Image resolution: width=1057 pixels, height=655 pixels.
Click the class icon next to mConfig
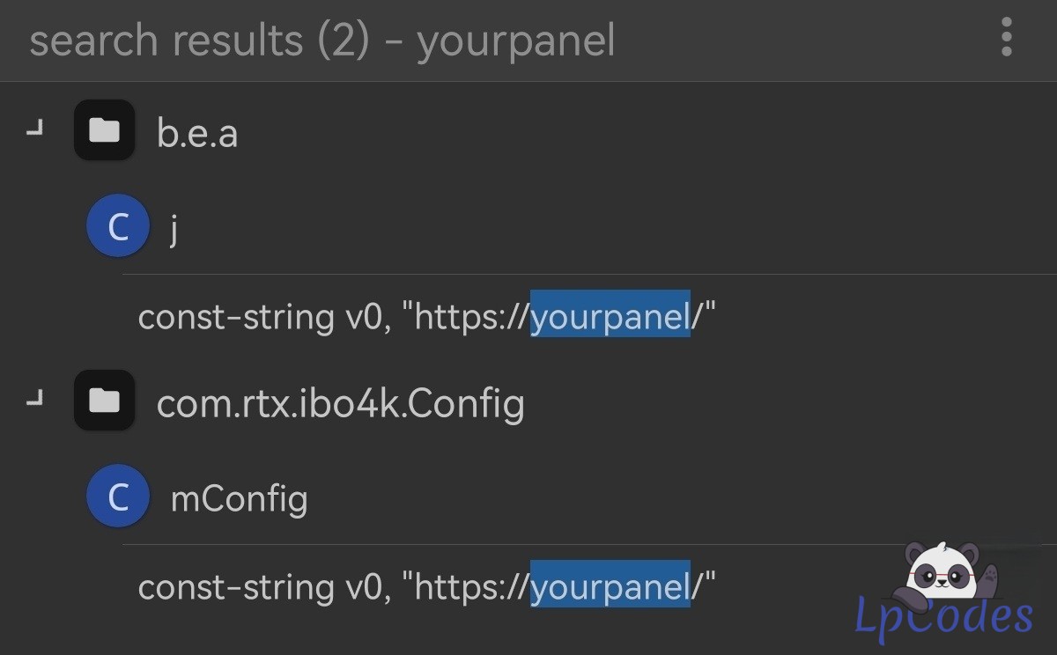tap(117, 497)
